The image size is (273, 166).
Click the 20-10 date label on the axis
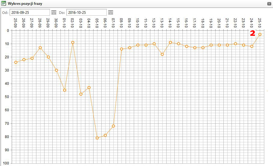219,23
